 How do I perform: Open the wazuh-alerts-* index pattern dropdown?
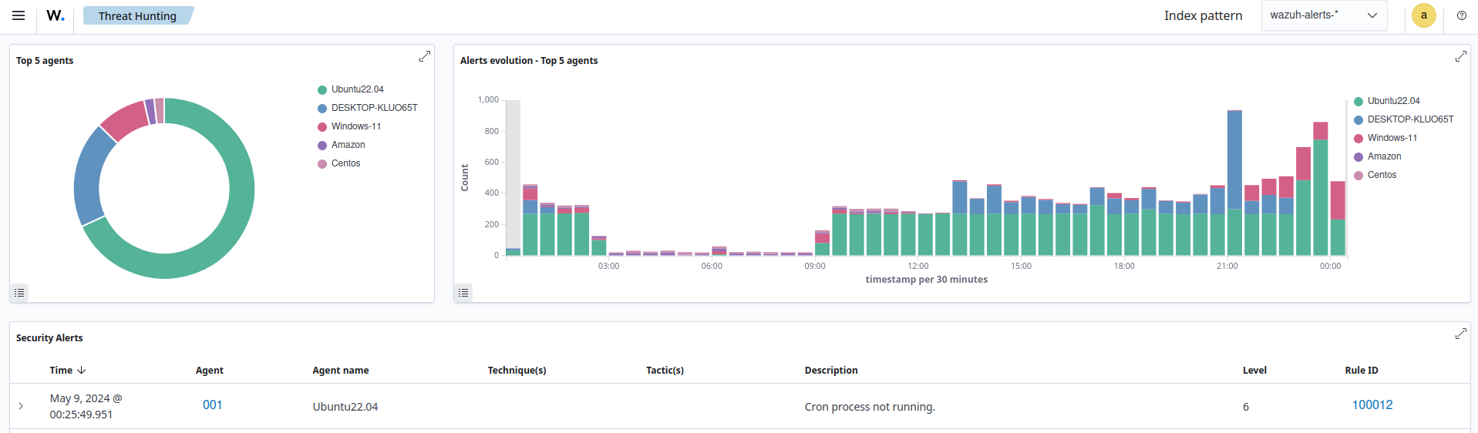tap(1324, 15)
